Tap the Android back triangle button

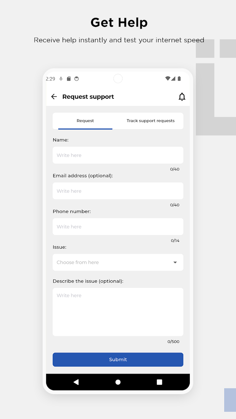coord(76,382)
